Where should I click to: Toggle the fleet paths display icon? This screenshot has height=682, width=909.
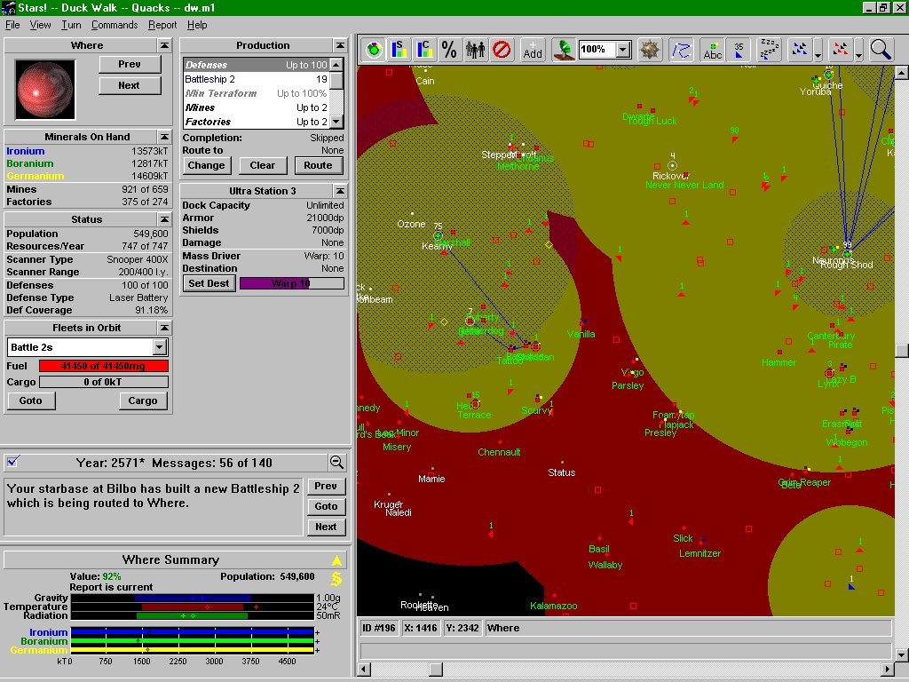(681, 50)
